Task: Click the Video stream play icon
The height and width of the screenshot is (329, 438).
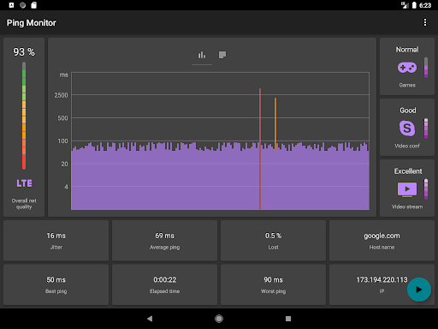Action: tap(407, 189)
